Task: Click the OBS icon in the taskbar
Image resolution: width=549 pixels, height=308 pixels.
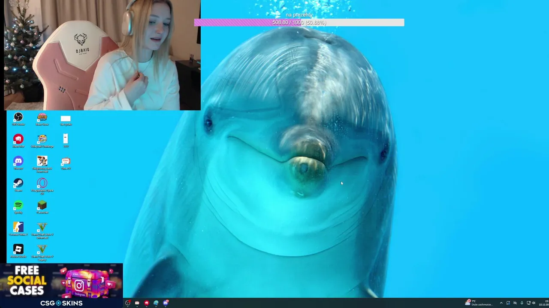Action: pos(128,303)
